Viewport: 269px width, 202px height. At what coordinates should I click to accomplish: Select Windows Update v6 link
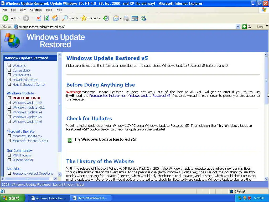27,122
